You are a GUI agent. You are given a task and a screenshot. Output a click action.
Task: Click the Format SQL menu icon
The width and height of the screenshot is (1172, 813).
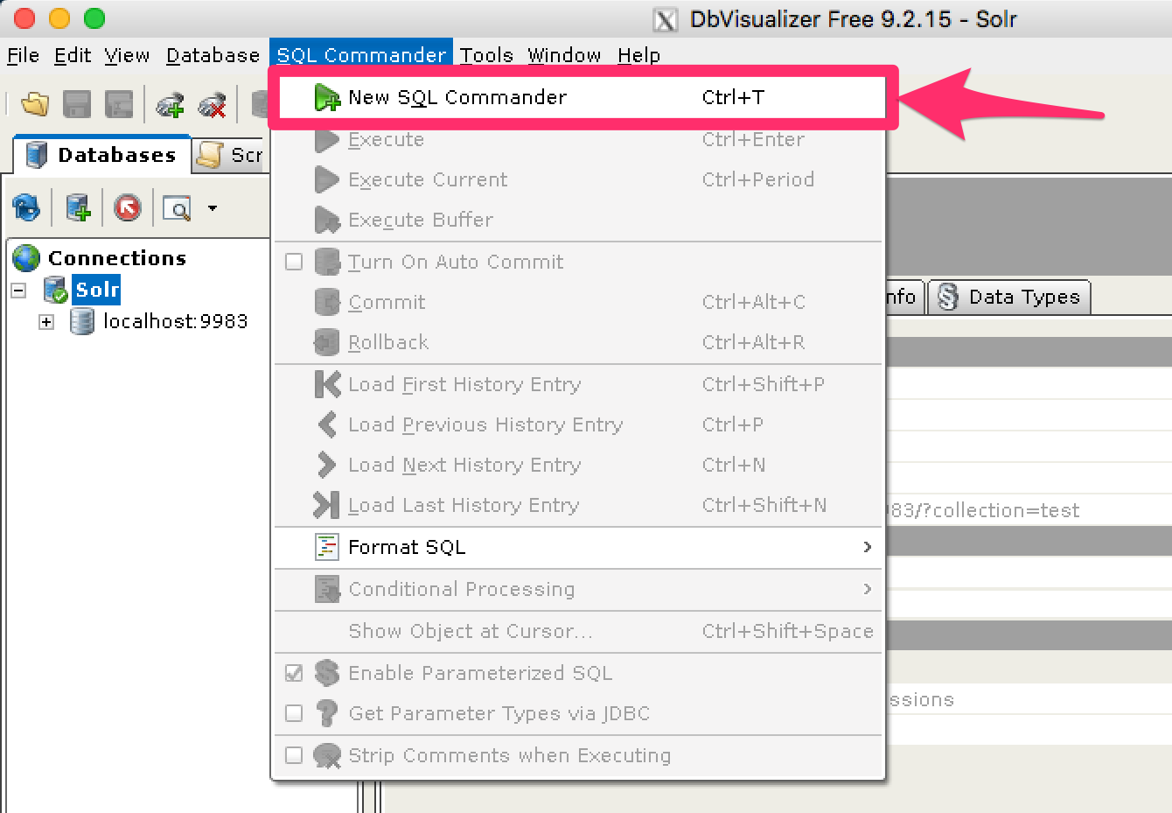(326, 547)
